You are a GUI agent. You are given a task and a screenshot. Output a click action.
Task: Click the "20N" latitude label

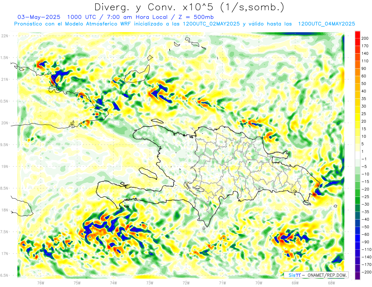tap(5, 123)
